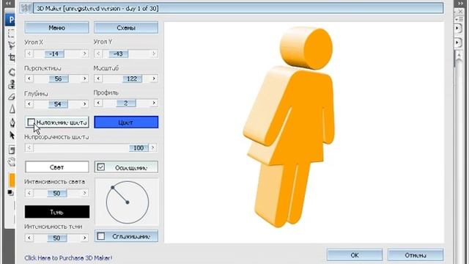Increase Масштаб with right arrow
469x264 pixels.
pos(154,78)
